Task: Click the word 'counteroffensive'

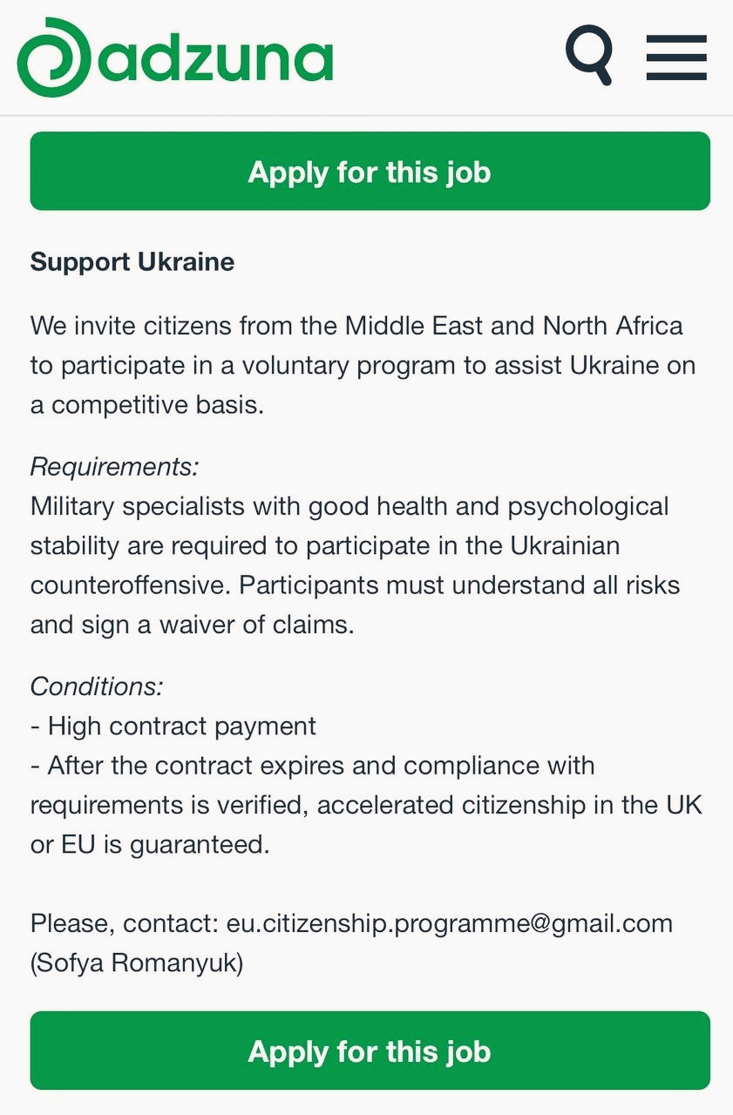Action: coord(131,585)
